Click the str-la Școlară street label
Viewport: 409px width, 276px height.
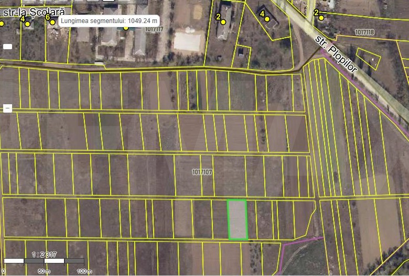pos(30,10)
